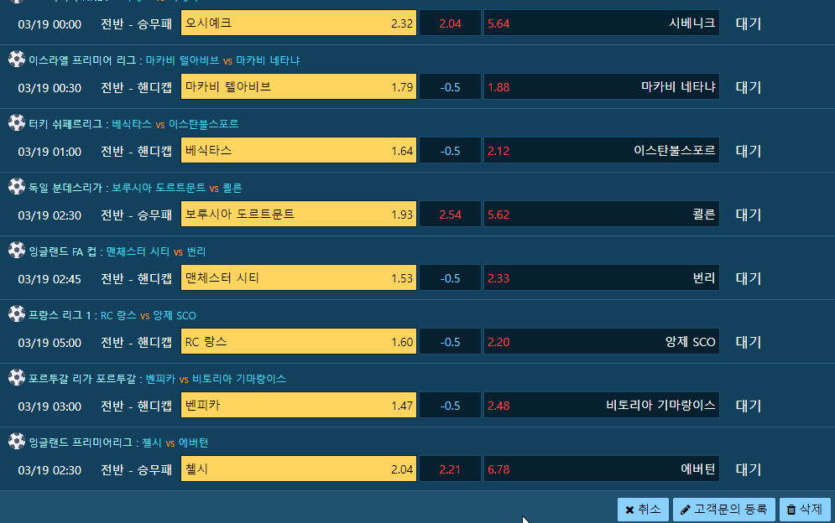Choose 에버턴 away bet at 6.78
This screenshot has height=523, width=835.
coord(601,469)
